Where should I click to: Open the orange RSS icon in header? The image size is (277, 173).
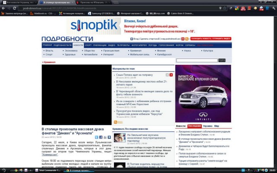(187, 39)
